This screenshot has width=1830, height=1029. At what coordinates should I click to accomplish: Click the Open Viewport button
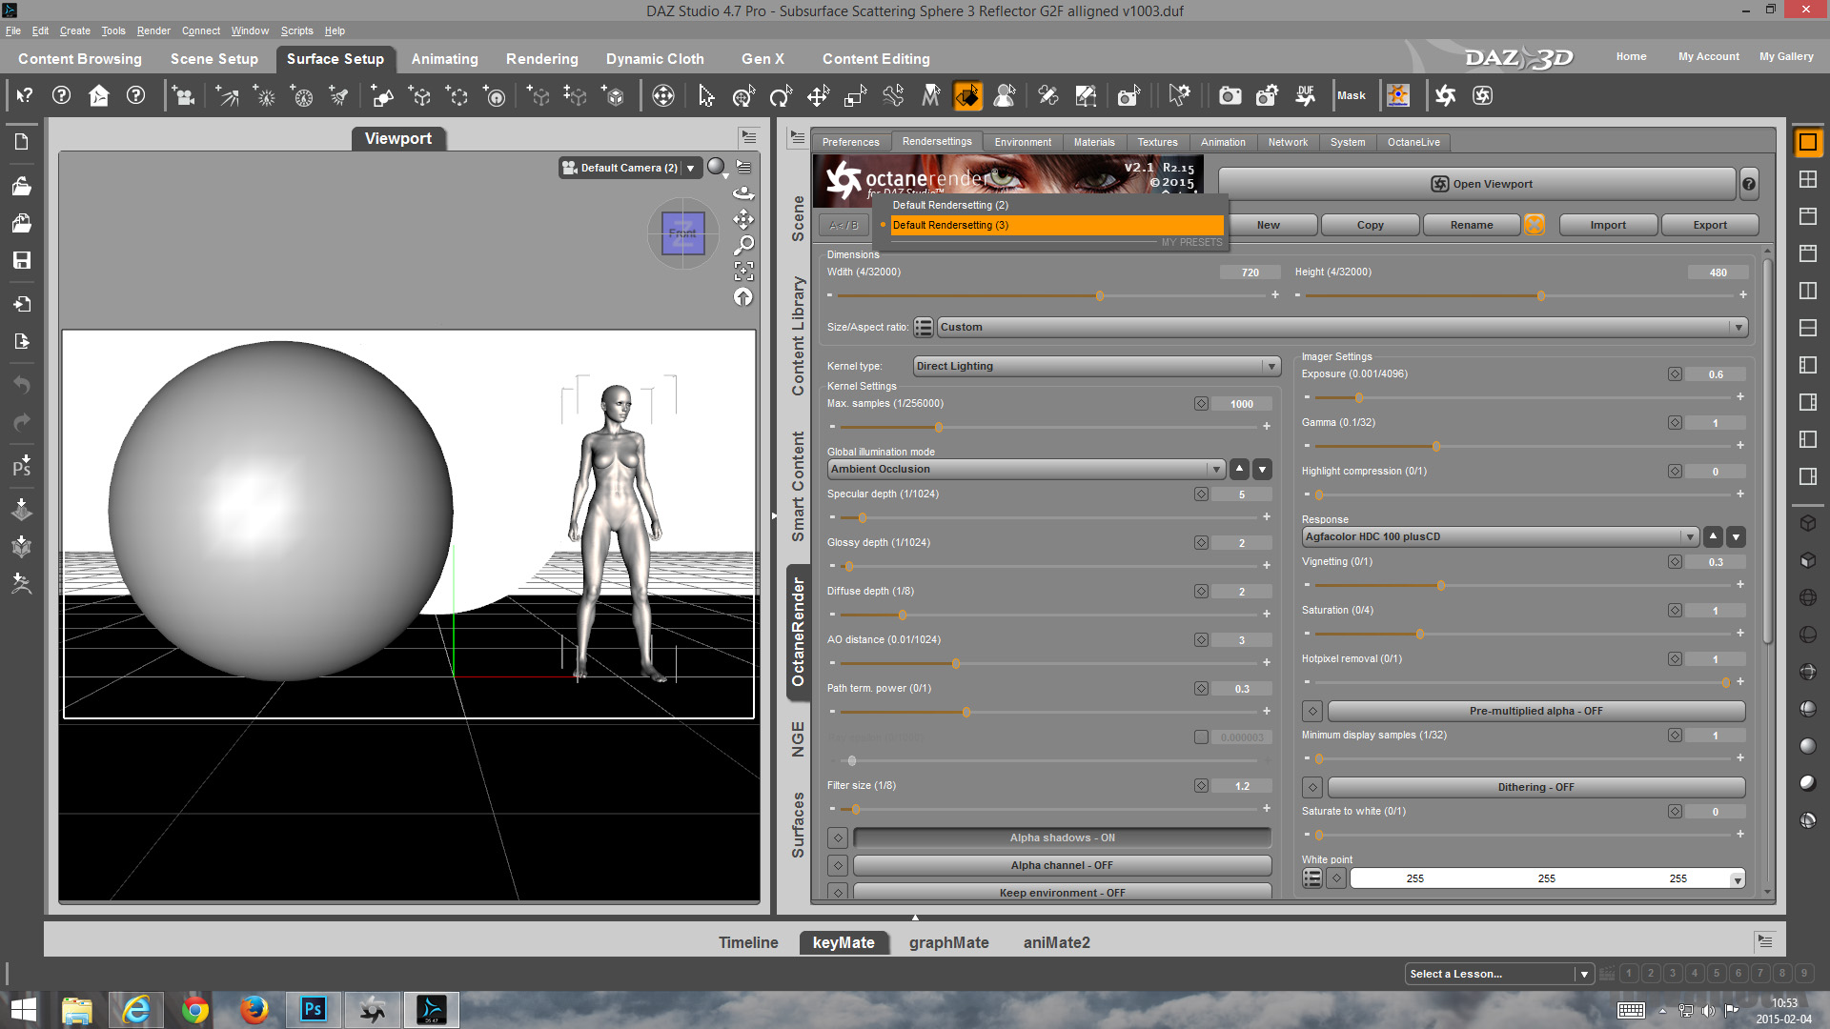[x=1480, y=184]
